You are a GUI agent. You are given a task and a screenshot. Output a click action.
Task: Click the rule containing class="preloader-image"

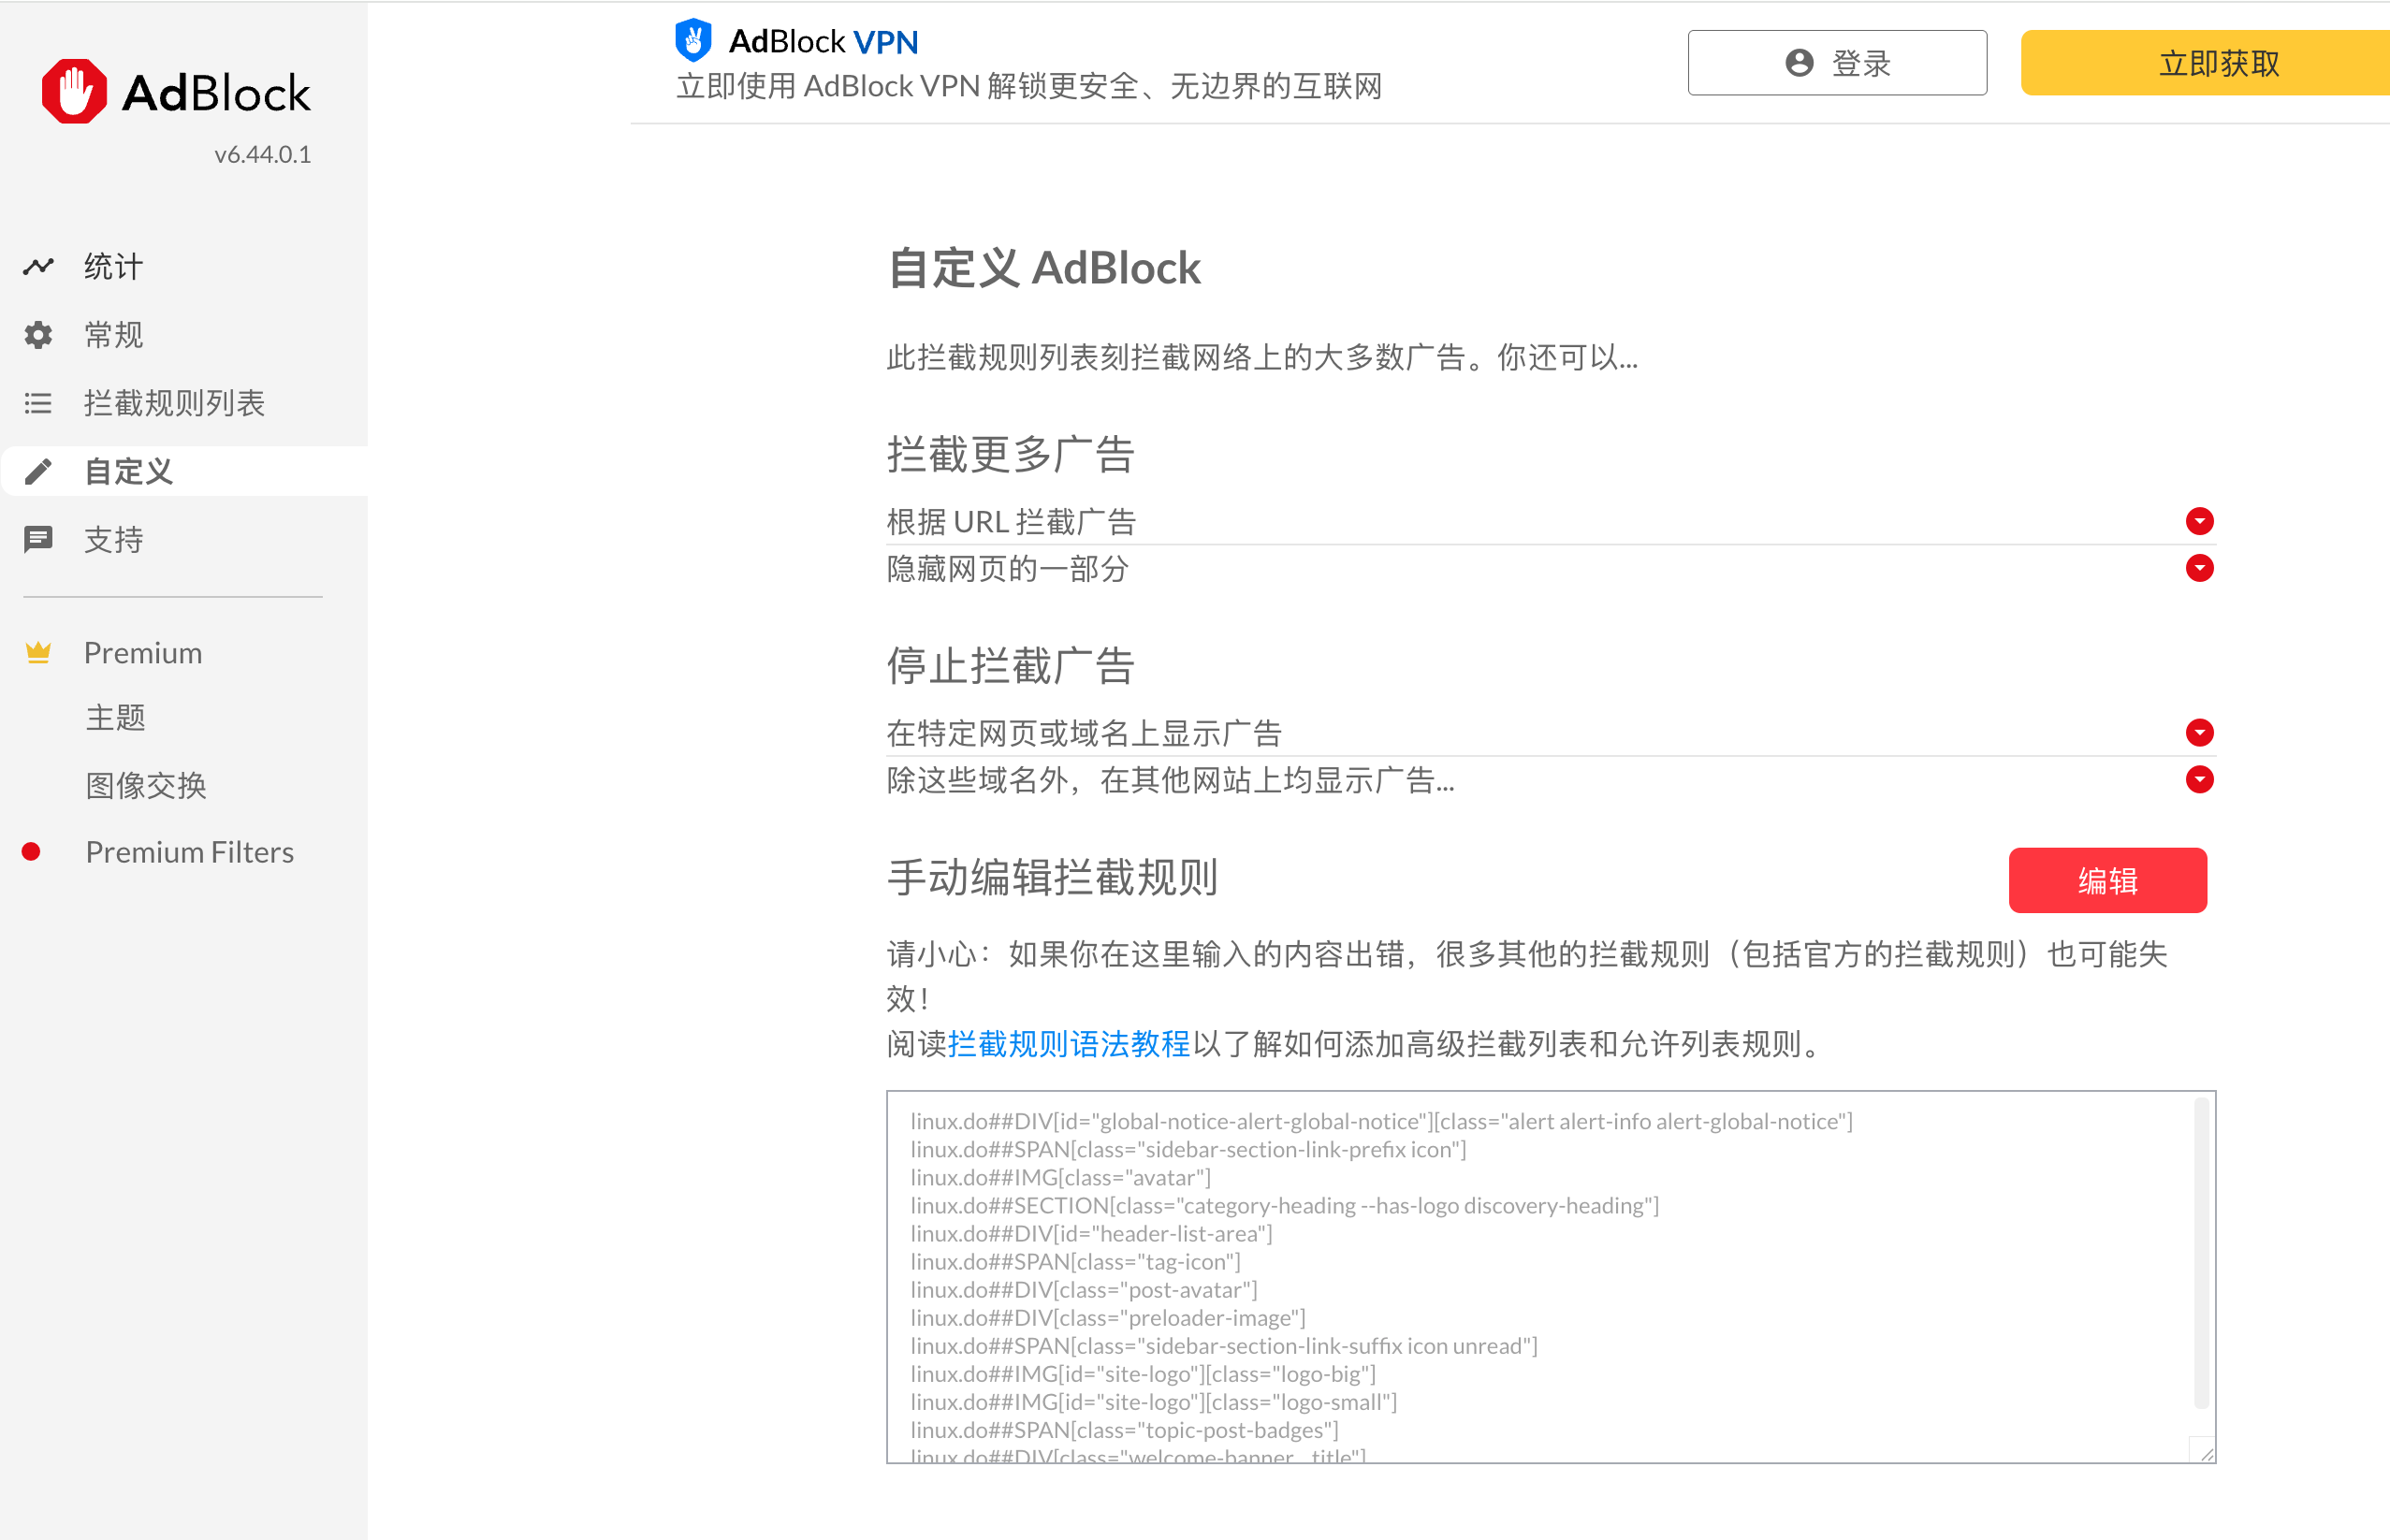coord(1108,1317)
